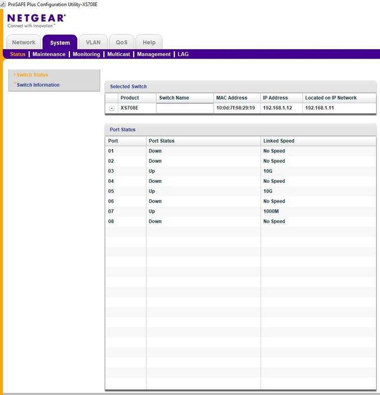Click the 10G speed for port 03
The height and width of the screenshot is (395, 380).
point(268,171)
